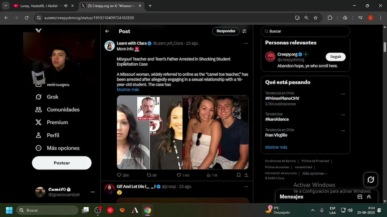
Task: Open a new browser tab
Action: click(x=150, y=6)
